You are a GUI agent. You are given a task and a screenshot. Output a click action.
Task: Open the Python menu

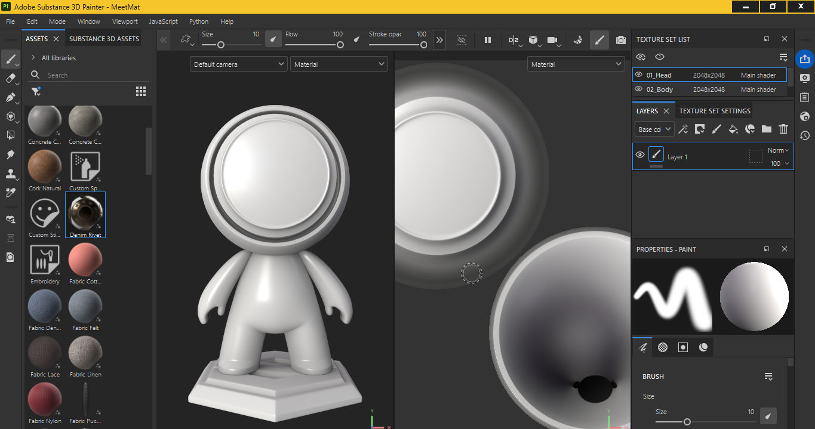point(199,21)
